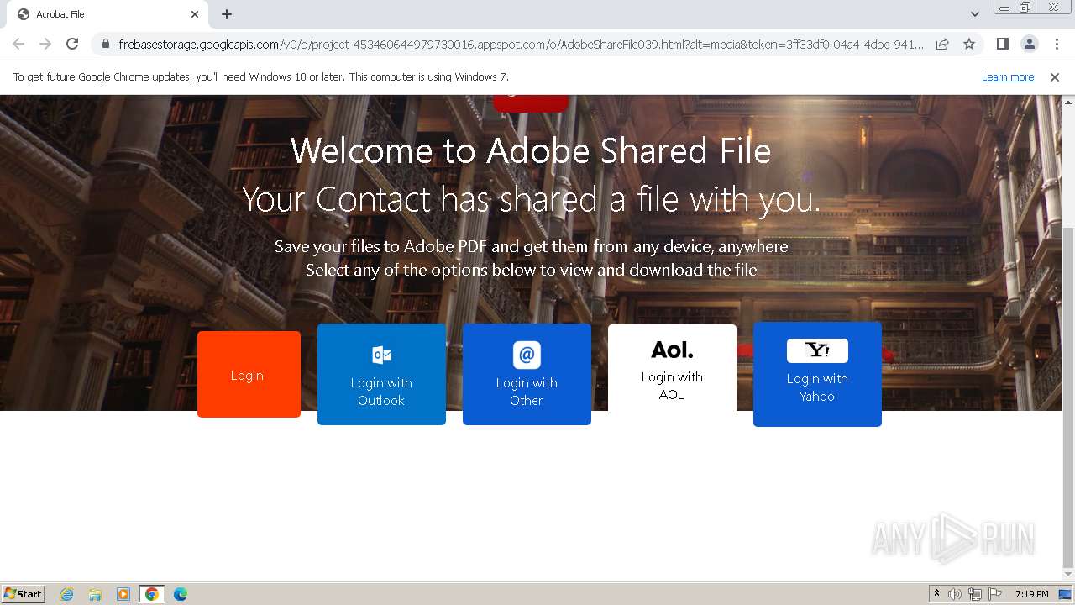Open the Chrome three-dot menu
The image size is (1075, 605).
tap(1057, 44)
